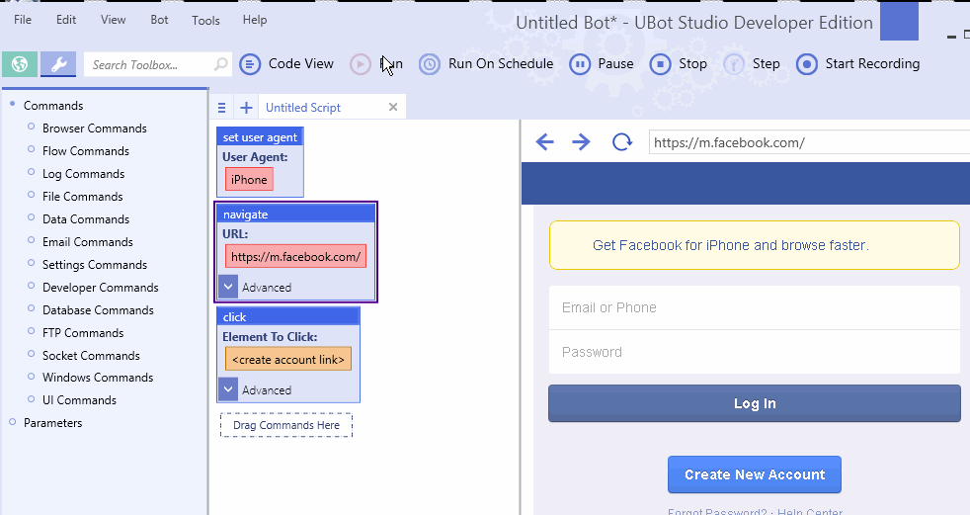Click Run On Schedule

[486, 63]
